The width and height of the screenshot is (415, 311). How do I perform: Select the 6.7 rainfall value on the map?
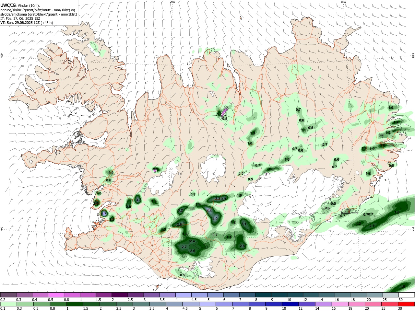pos(104,214)
